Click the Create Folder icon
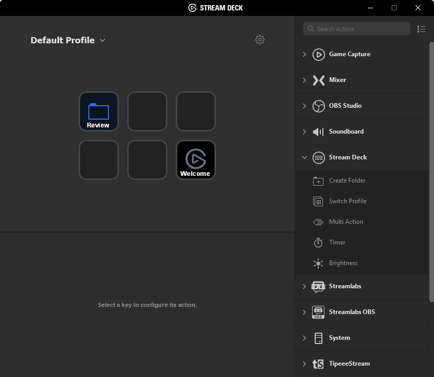This screenshot has height=377, width=434. pos(318,181)
